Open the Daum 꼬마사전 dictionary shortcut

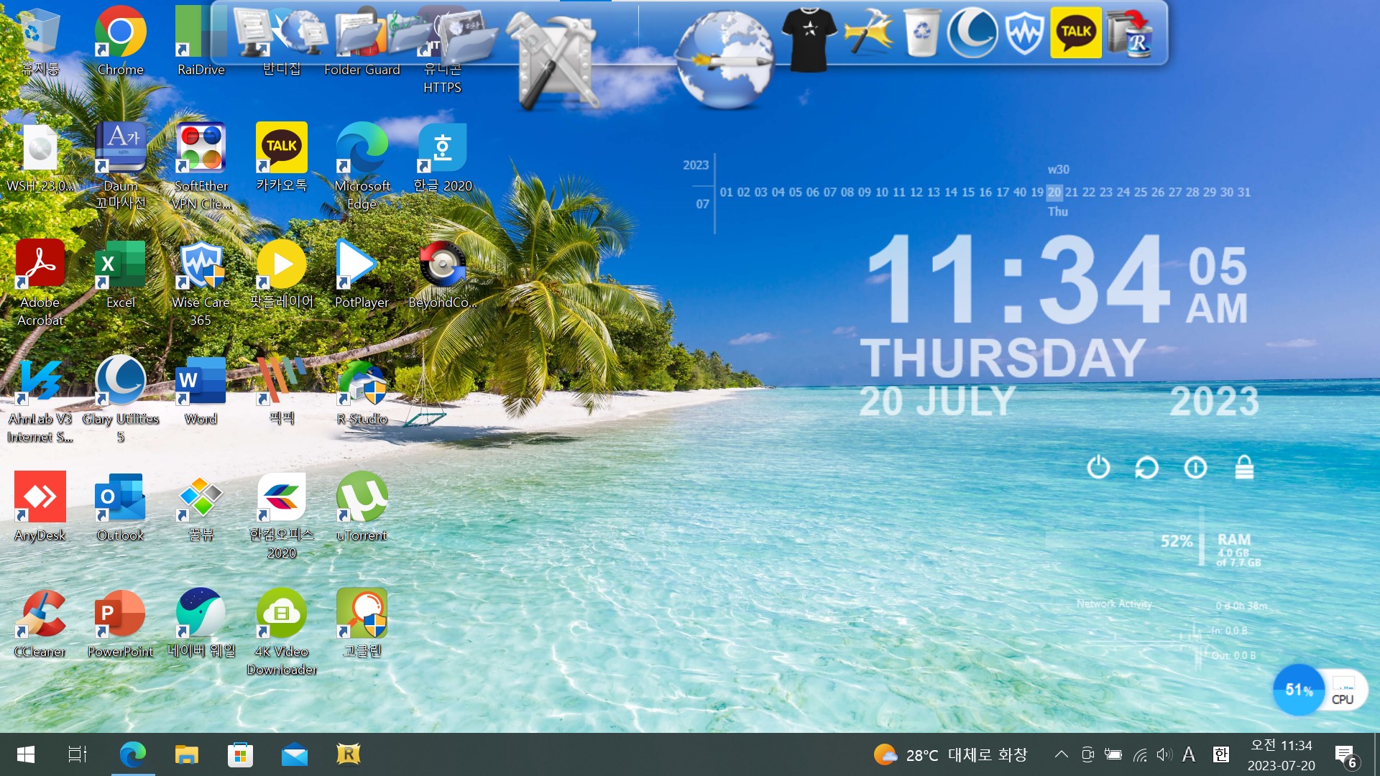[120, 149]
